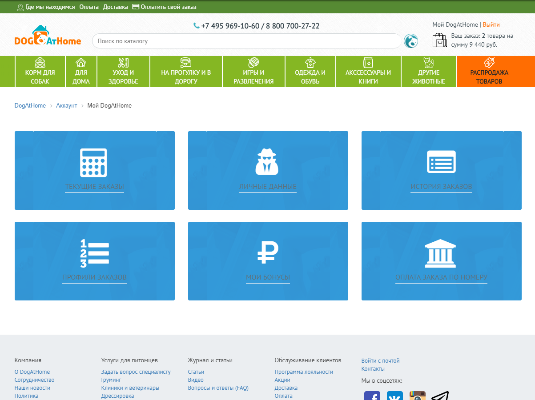535x400 pixels.
Task: Open the О DogAtHome footer link
Action: (32, 372)
